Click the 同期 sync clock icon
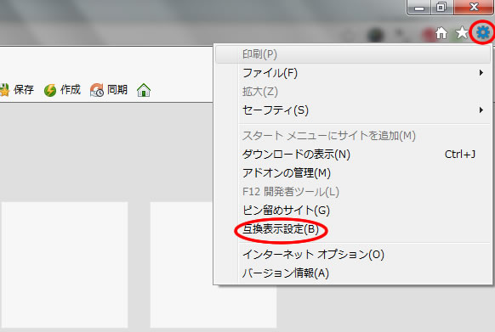495x332 pixels. tap(97, 90)
